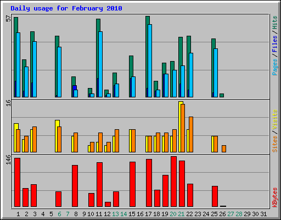This screenshot has height=220, width=281.
Task: Click the 'Hits' legend label
Action: (x=274, y=23)
